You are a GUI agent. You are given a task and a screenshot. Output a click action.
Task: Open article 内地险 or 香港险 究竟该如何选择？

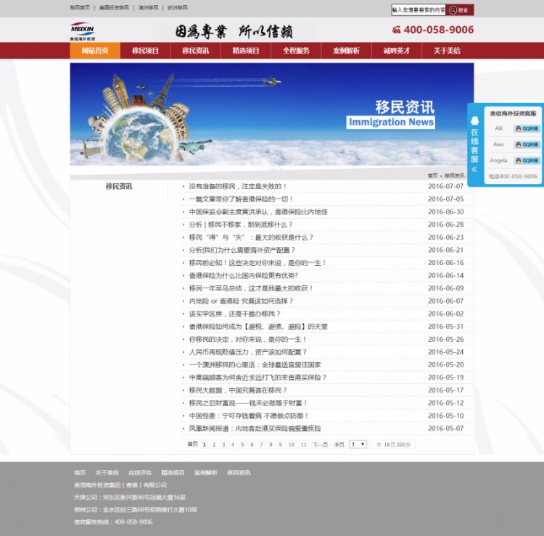[x=241, y=301]
